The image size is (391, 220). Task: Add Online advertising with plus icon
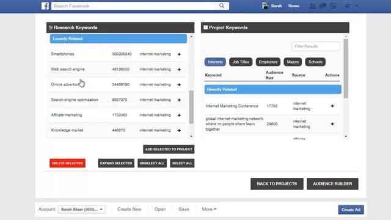pyautogui.click(x=179, y=84)
